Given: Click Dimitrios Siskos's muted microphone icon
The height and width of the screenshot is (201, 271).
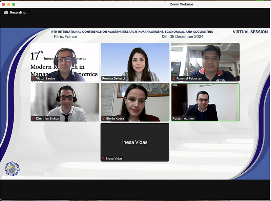Looking at the screenshot, I should tap(33, 119).
